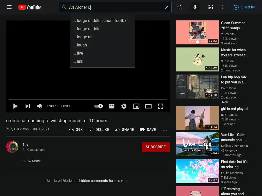Viewport: 262px width, 196px height.
Task: Like the video with thumbs up
Action: [76, 130]
